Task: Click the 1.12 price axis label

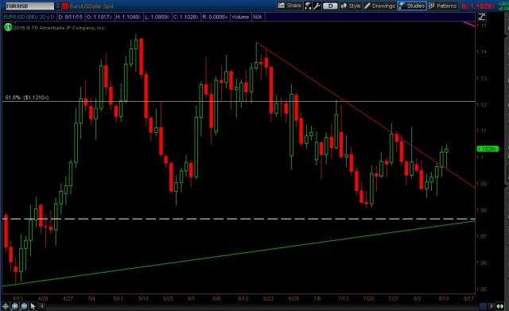Action: [481, 104]
